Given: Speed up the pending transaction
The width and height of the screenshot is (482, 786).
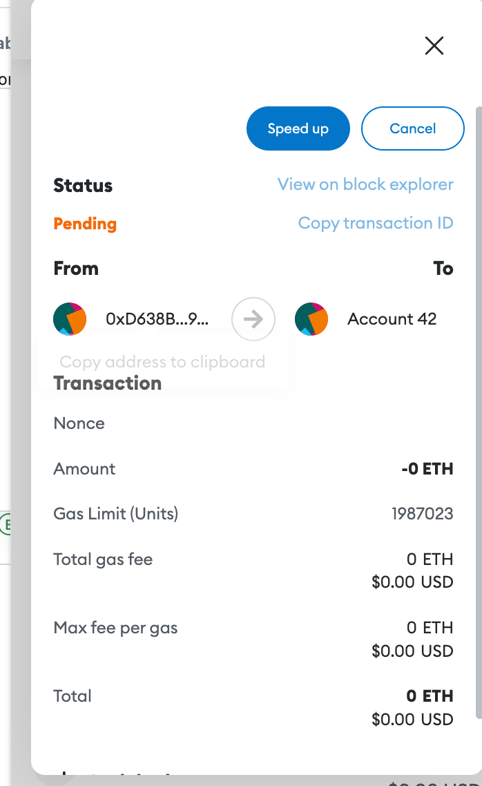Looking at the screenshot, I should 298,128.
